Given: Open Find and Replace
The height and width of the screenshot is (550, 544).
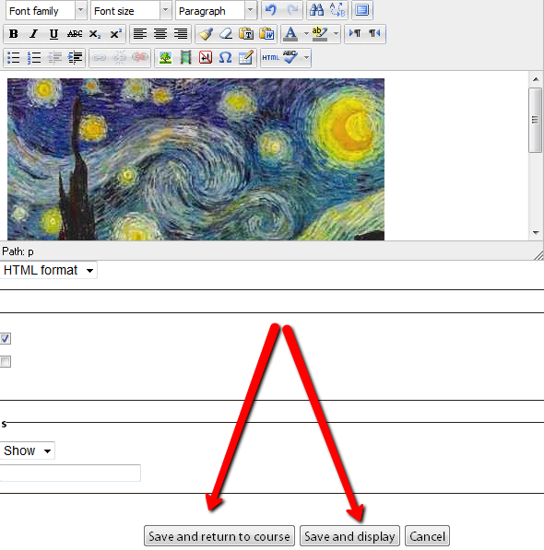Looking at the screenshot, I should click(x=337, y=10).
